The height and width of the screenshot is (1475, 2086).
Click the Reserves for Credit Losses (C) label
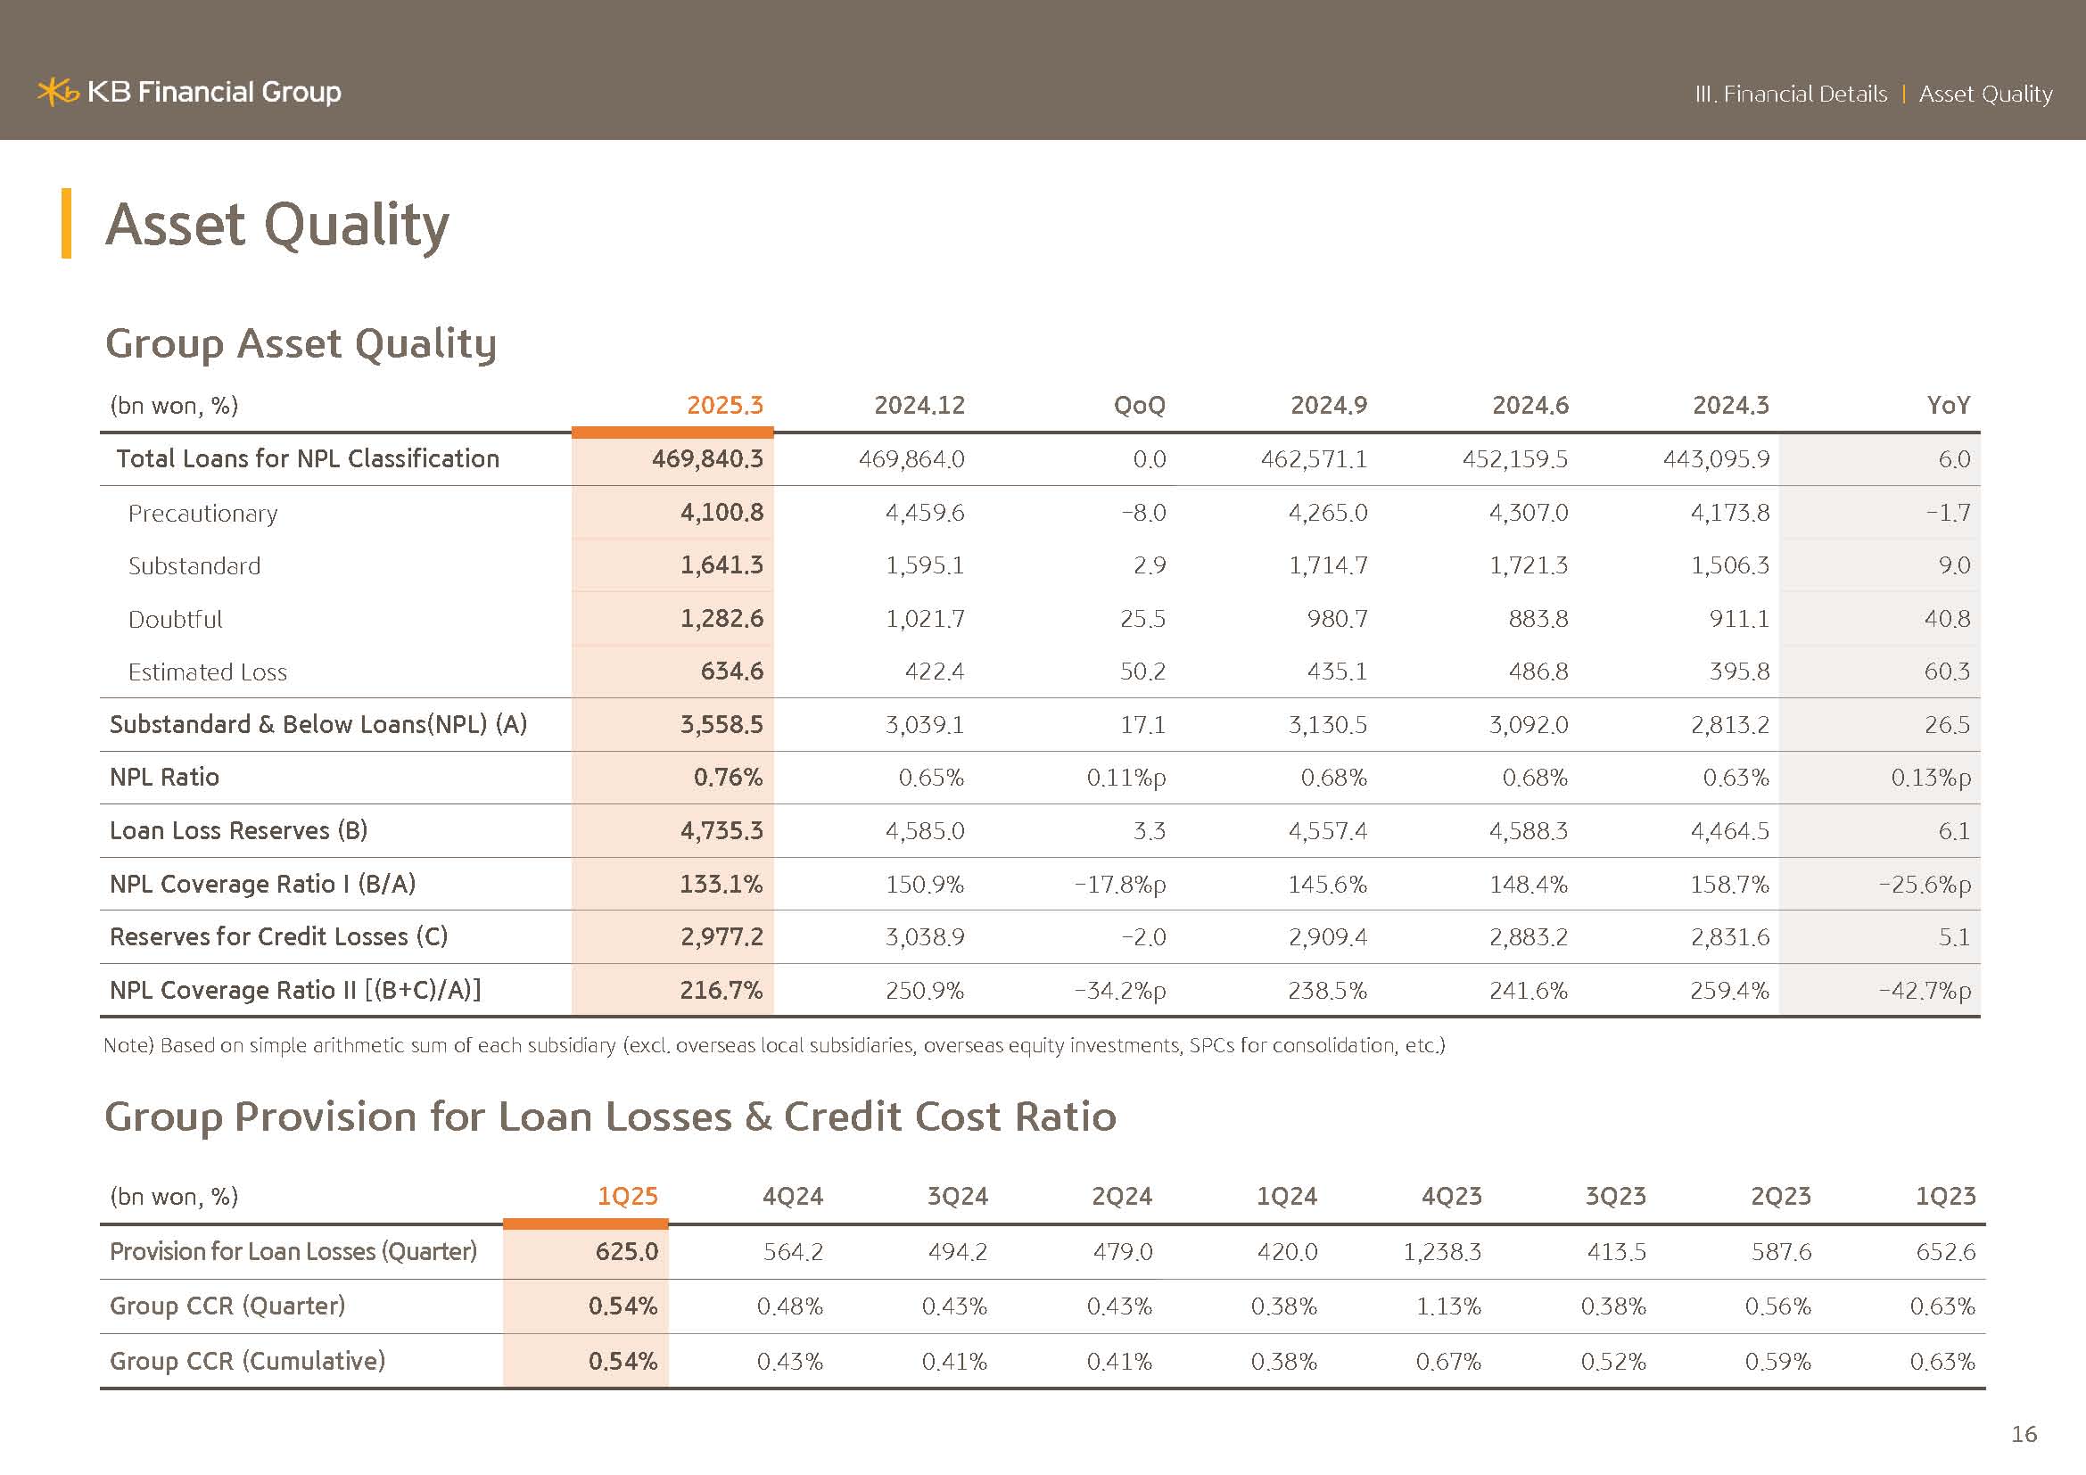click(279, 936)
